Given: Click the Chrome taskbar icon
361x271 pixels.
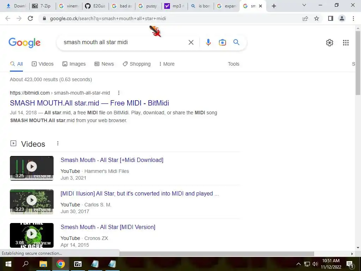Looking at the screenshot, I should [61, 264].
